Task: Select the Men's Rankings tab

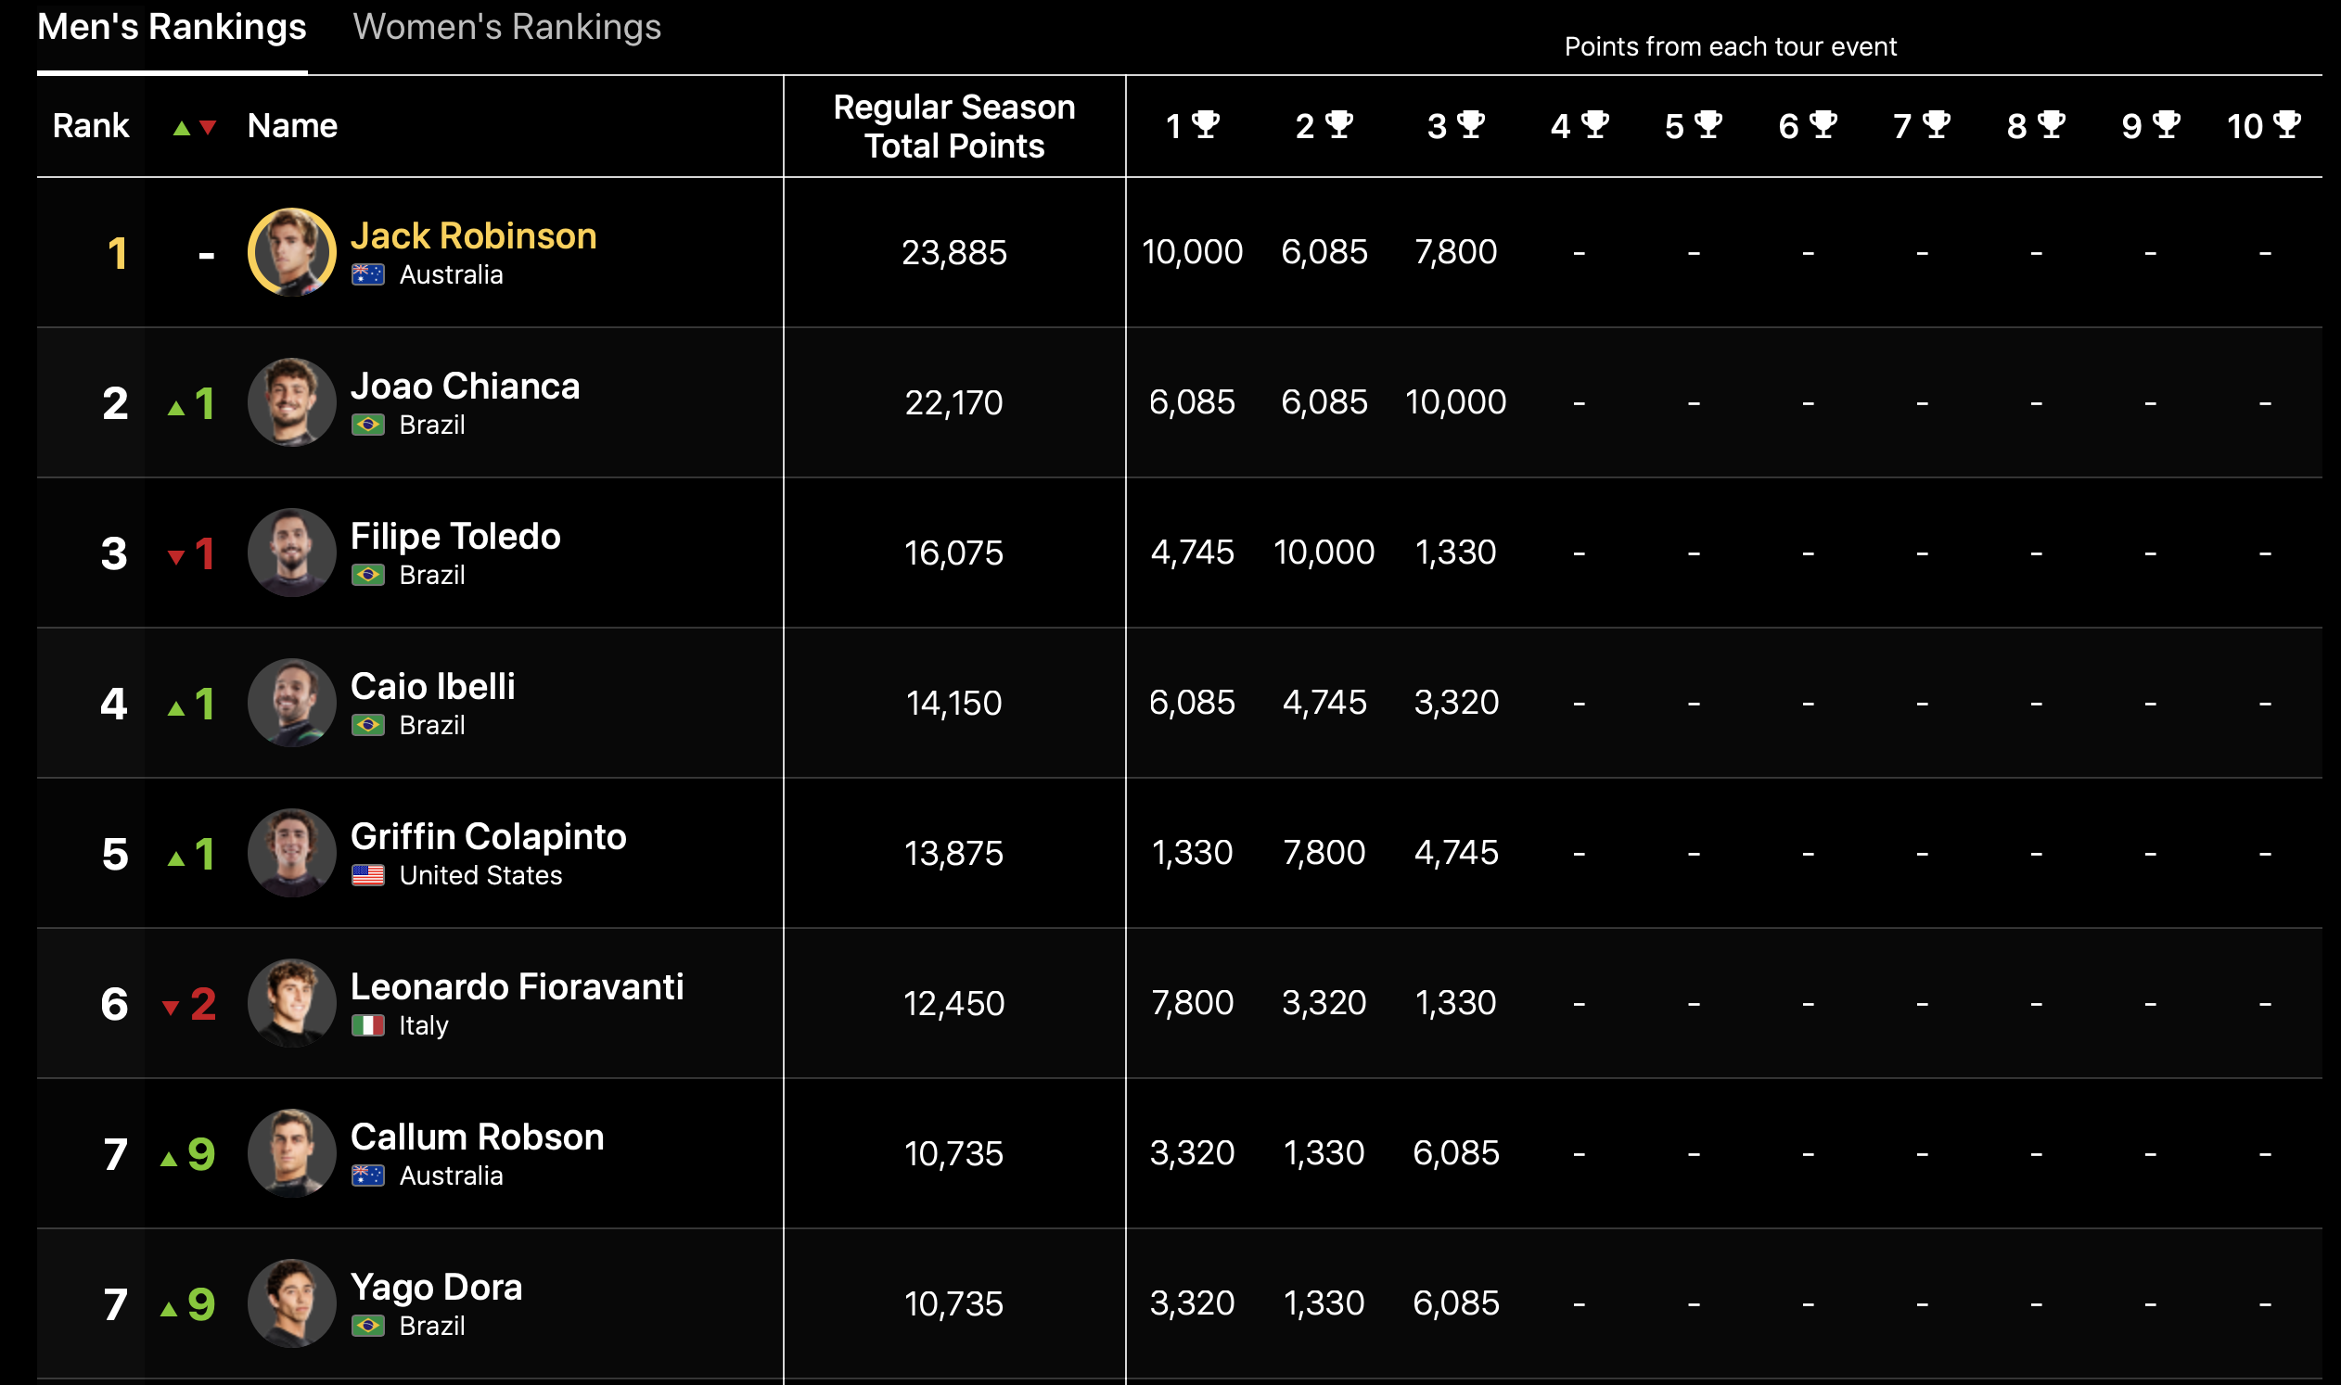Action: pyautogui.click(x=172, y=27)
